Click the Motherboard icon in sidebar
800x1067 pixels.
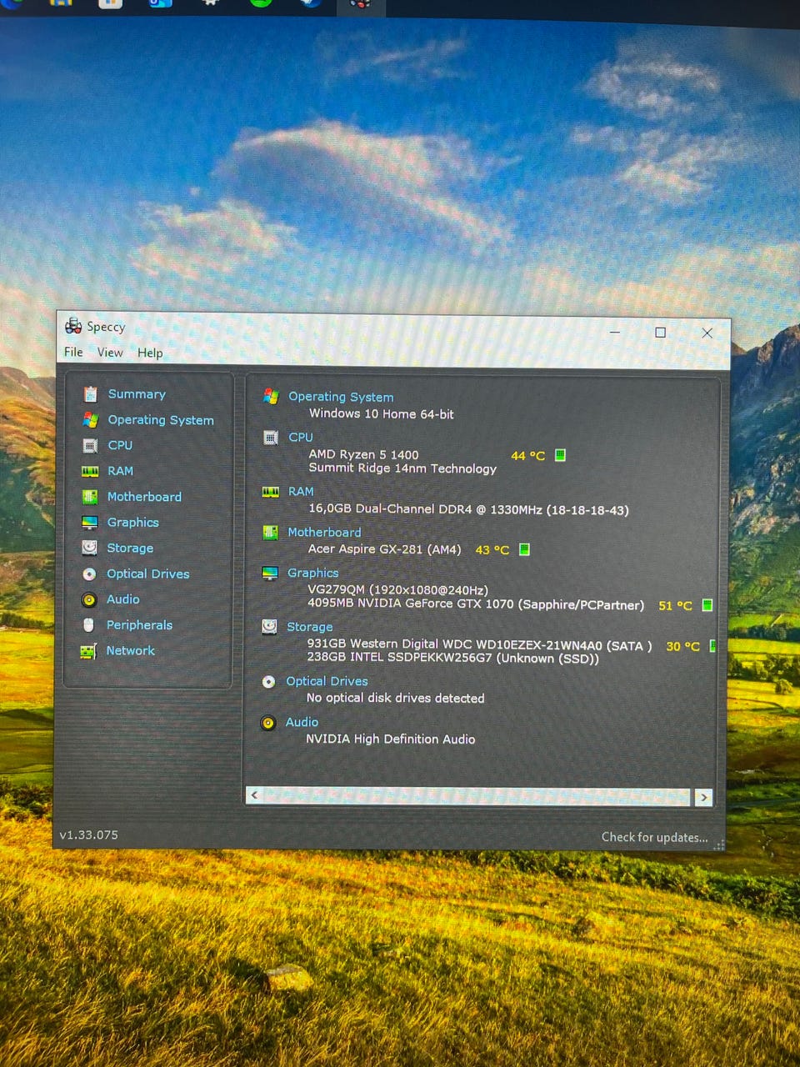coord(90,497)
